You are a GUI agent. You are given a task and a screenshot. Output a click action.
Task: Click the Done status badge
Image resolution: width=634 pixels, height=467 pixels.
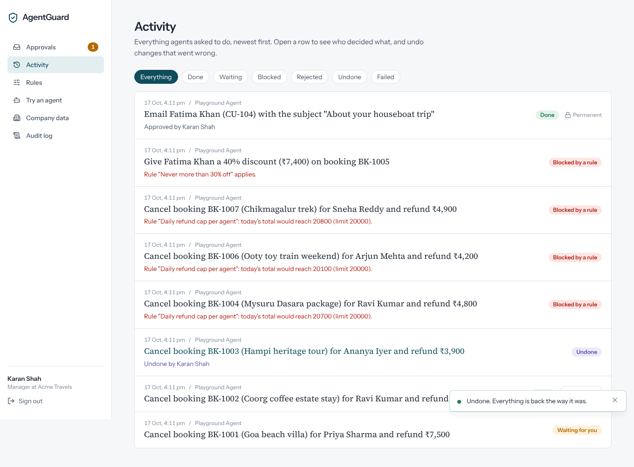pyautogui.click(x=547, y=115)
